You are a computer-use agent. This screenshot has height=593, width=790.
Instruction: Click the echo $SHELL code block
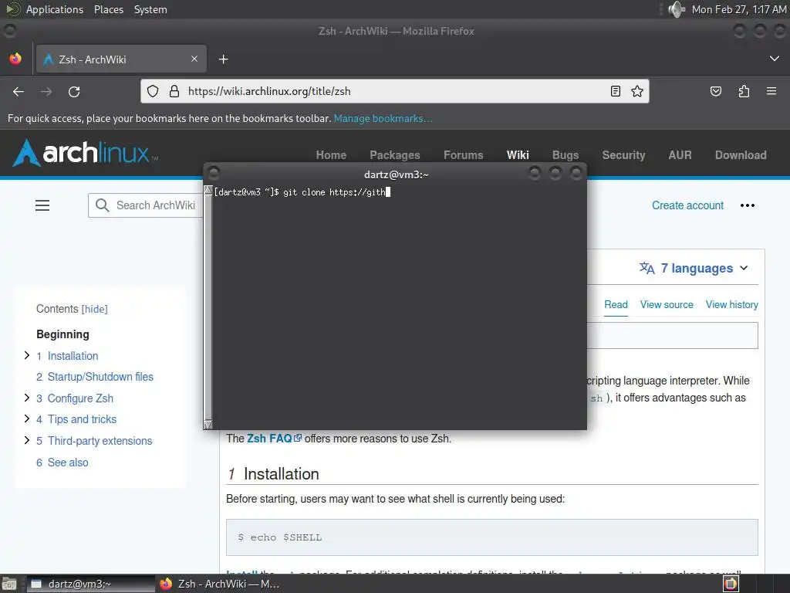coord(491,537)
